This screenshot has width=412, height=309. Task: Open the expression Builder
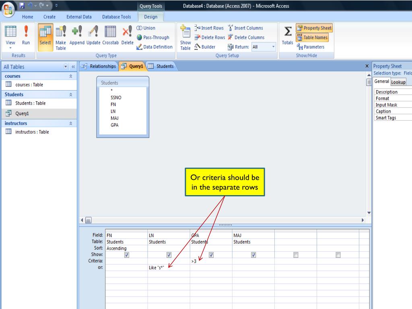tap(205, 47)
